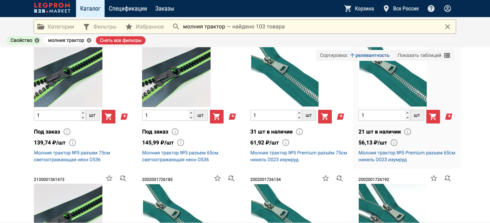Image resolution: width=490 pixels, height=223 pixels.
Task: Change sorting by релевантность
Action: click(370, 55)
